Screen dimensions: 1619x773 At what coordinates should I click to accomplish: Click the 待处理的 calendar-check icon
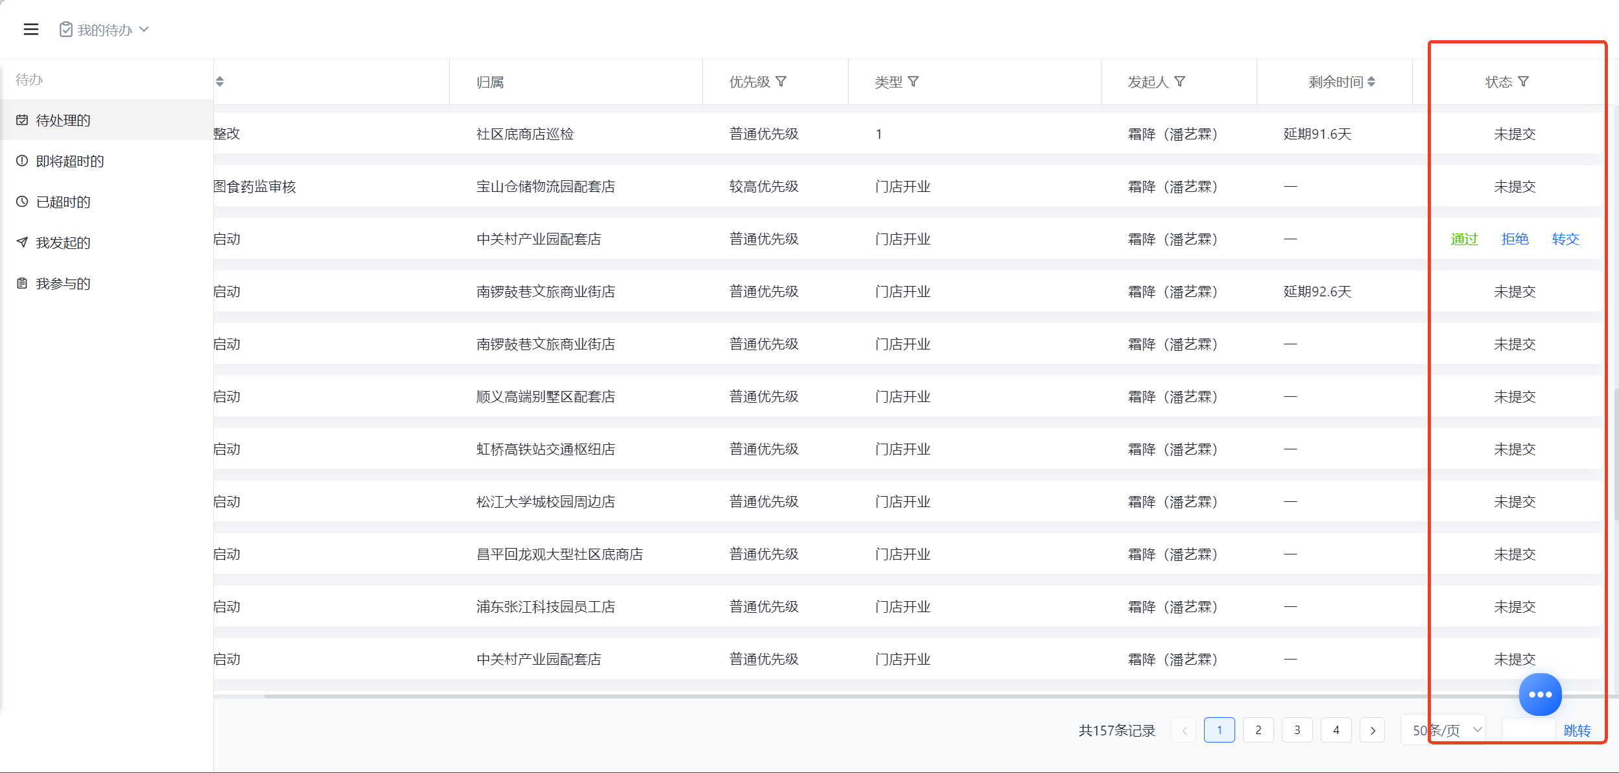(x=22, y=120)
